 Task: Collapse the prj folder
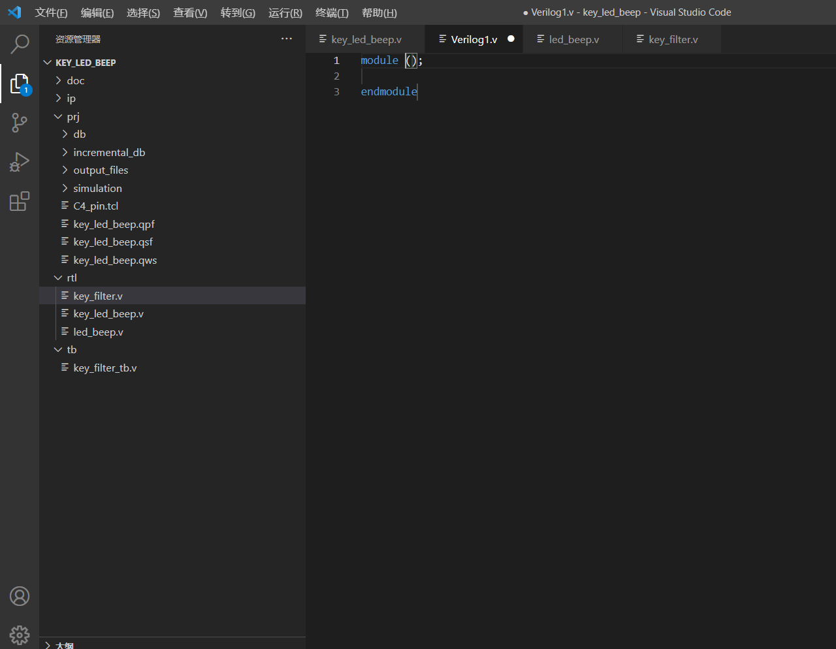click(58, 116)
